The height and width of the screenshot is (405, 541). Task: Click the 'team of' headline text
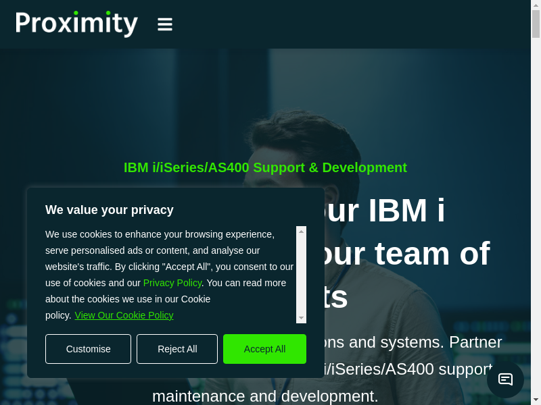coord(431,254)
